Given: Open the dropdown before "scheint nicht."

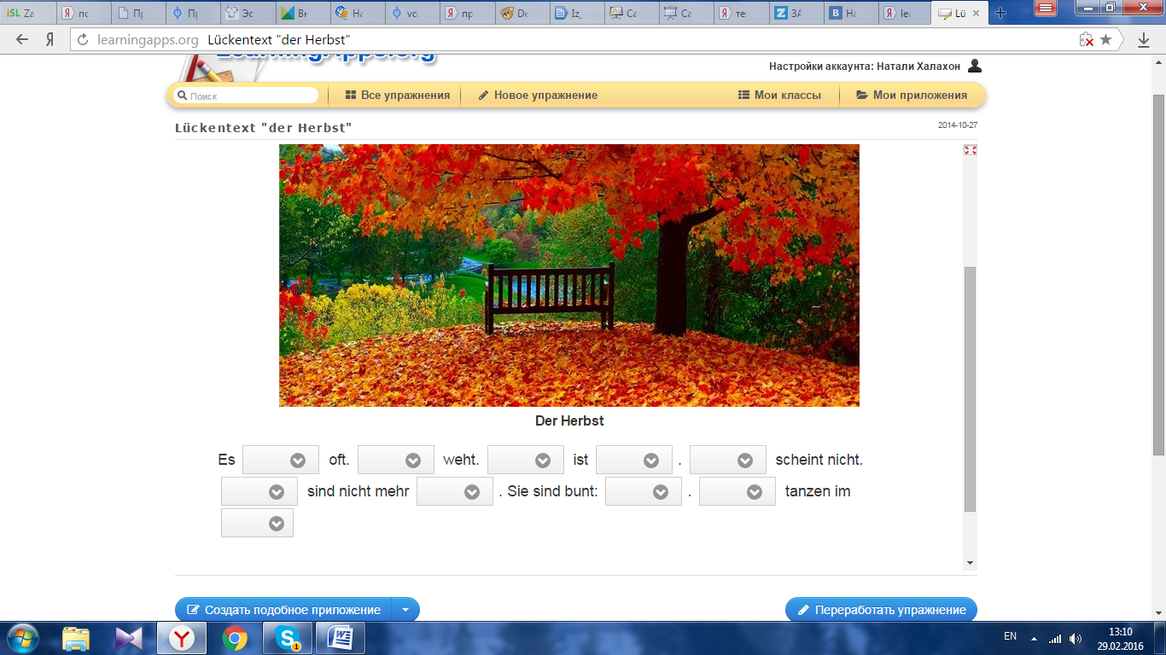Looking at the screenshot, I should pos(728,460).
